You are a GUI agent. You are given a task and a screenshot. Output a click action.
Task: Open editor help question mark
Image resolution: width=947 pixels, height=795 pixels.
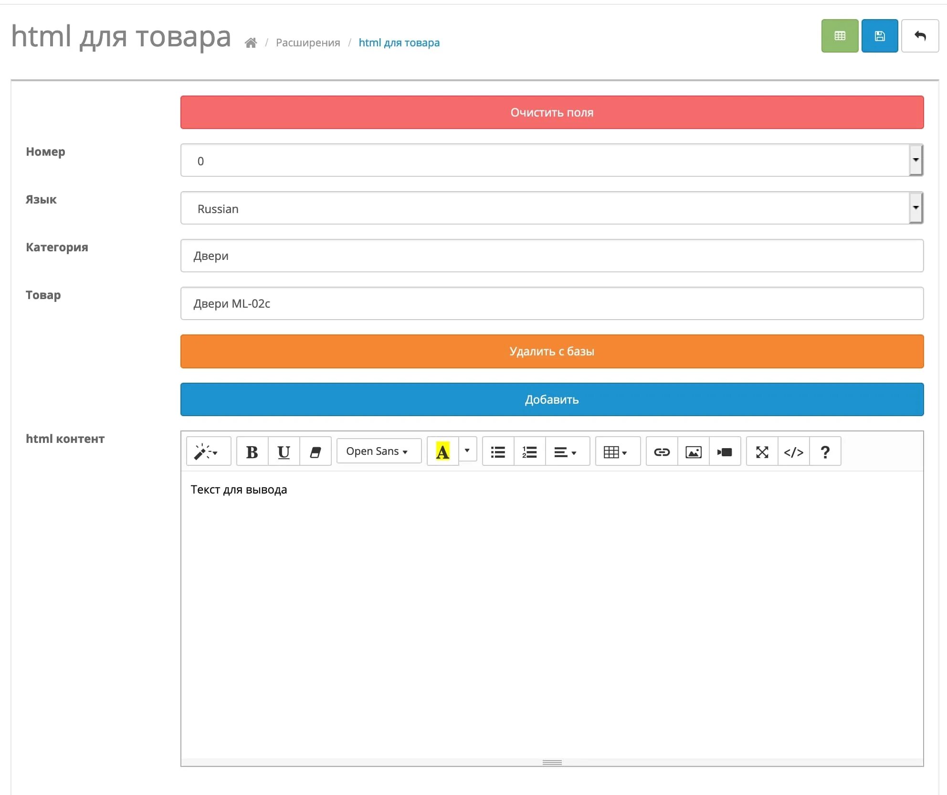pos(825,451)
